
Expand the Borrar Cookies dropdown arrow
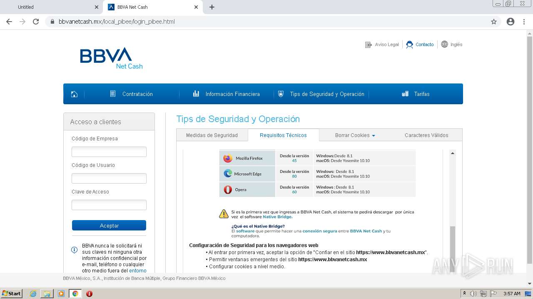click(374, 136)
